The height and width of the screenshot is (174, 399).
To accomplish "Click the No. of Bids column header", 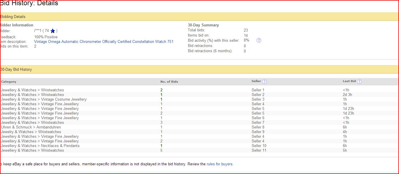I will (x=169, y=81).
